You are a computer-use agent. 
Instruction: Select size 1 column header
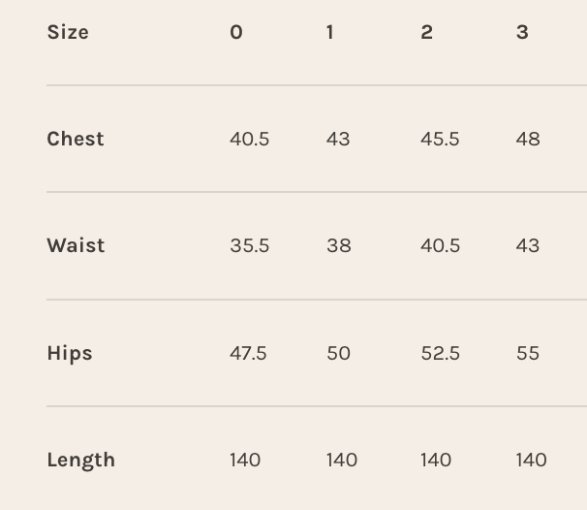pos(330,32)
